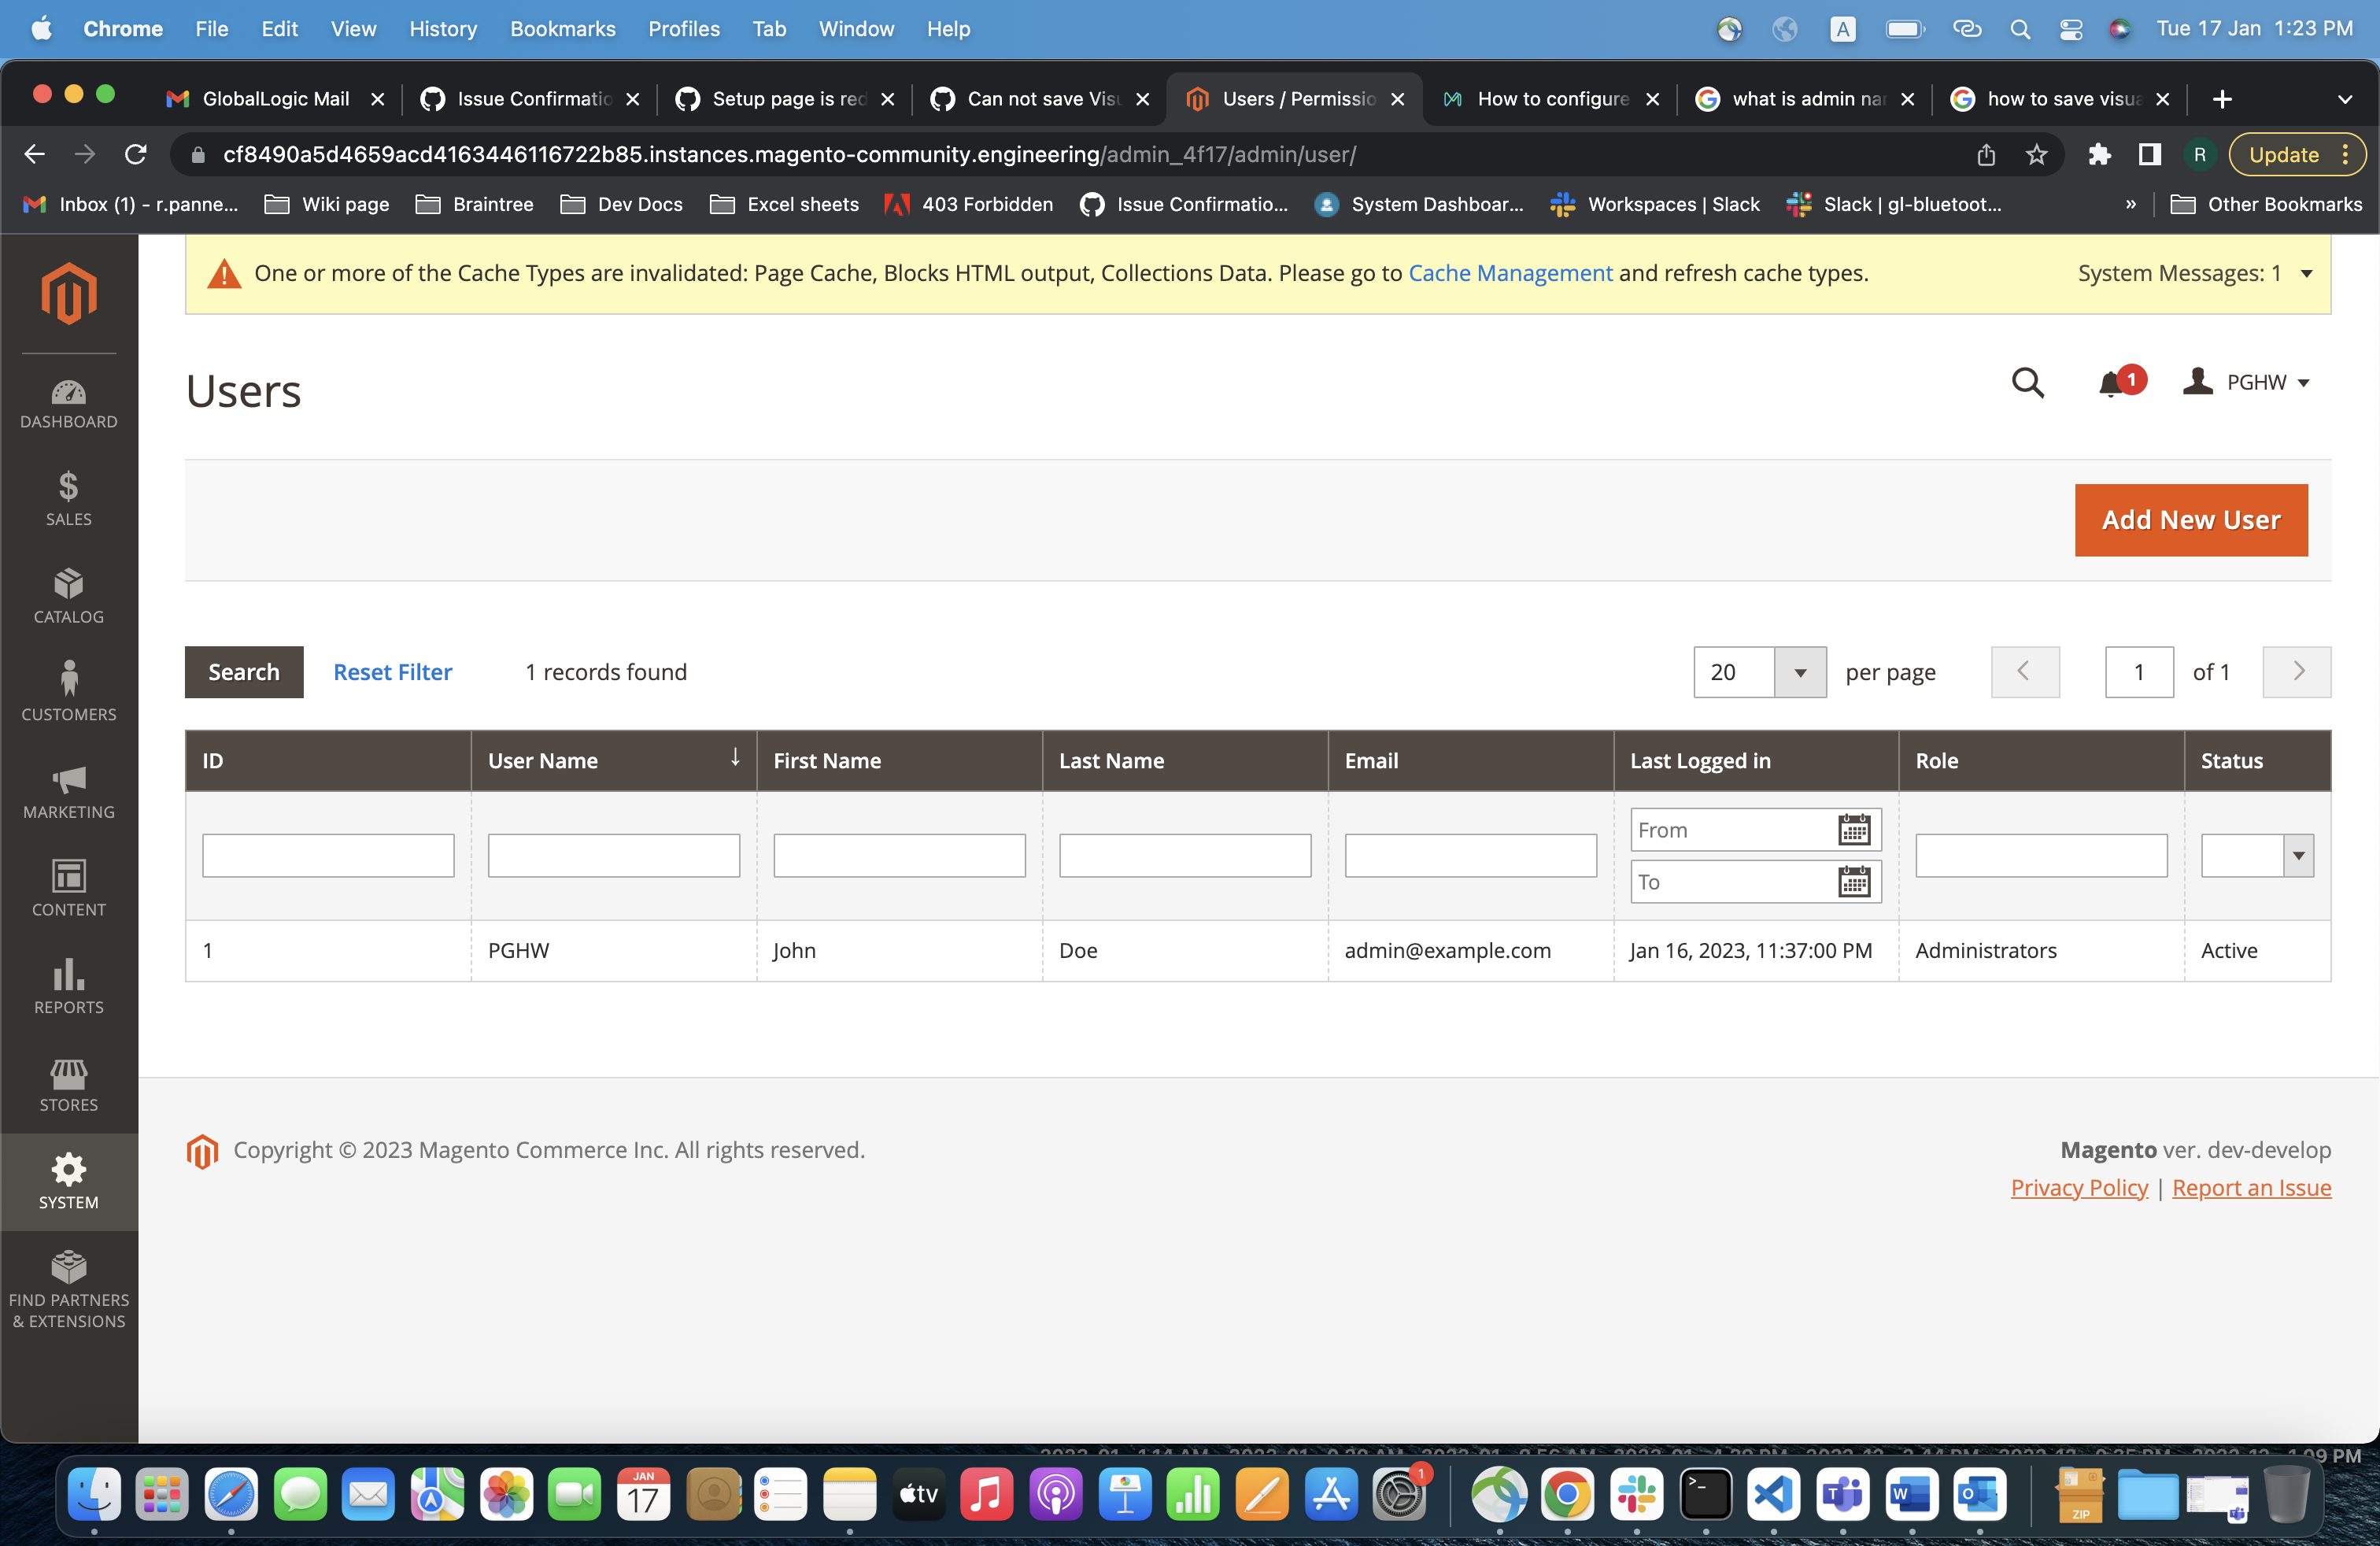This screenshot has height=1546, width=2380.
Task: Open the Bookmarks menu
Action: 562,29
